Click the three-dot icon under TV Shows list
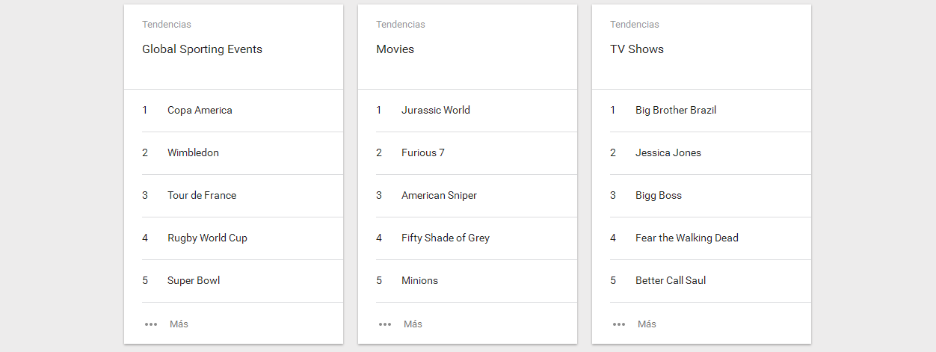 tap(619, 324)
